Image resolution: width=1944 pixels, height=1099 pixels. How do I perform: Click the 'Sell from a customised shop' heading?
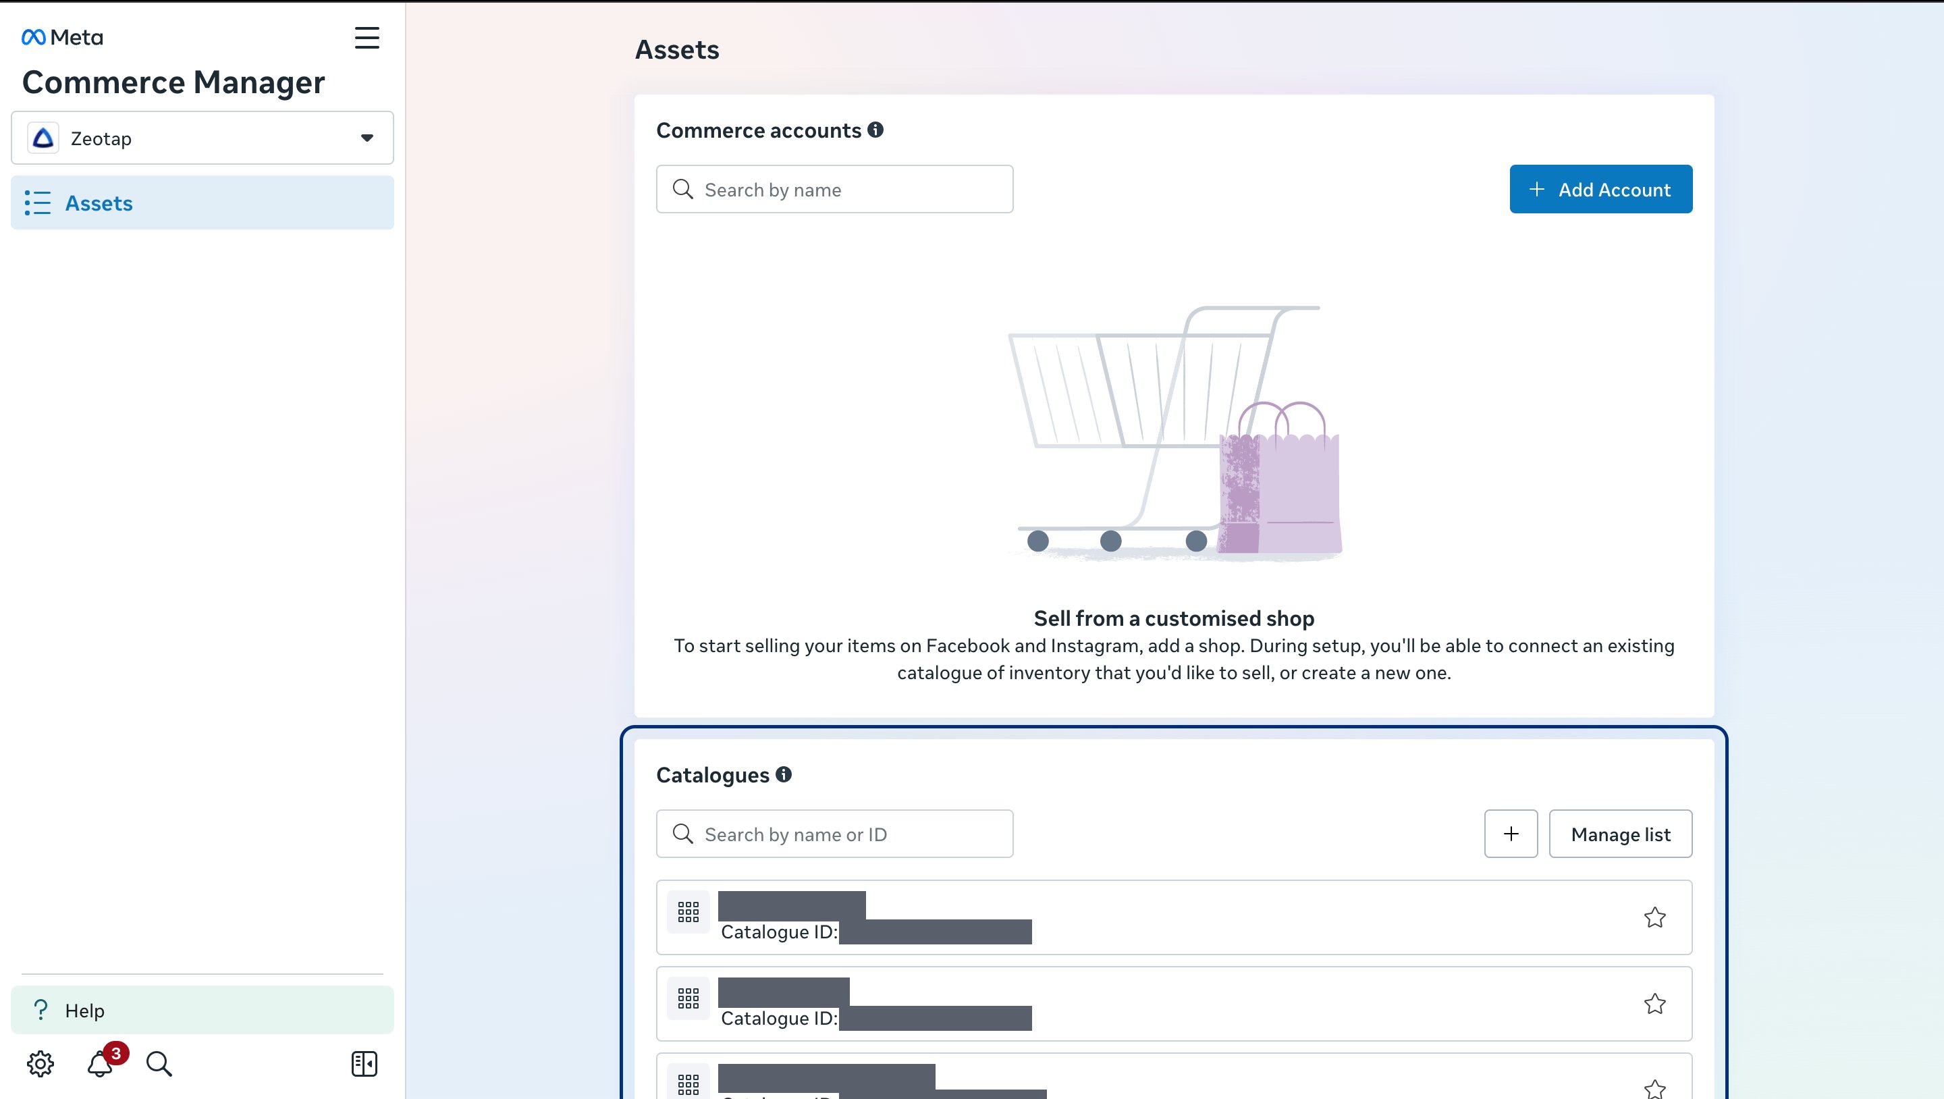[x=1174, y=618]
